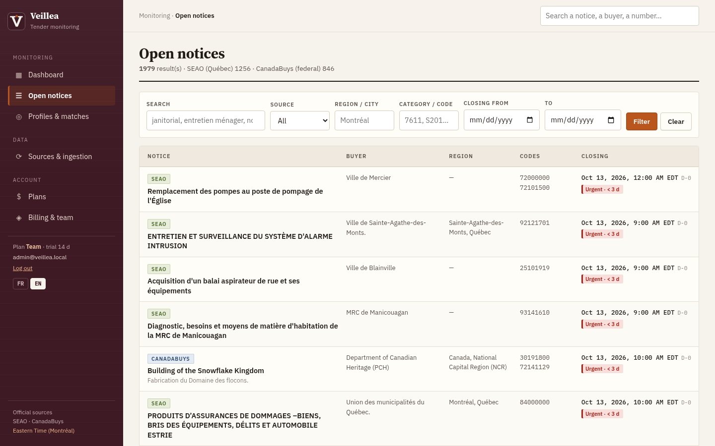Click the Filter button

tap(642, 121)
